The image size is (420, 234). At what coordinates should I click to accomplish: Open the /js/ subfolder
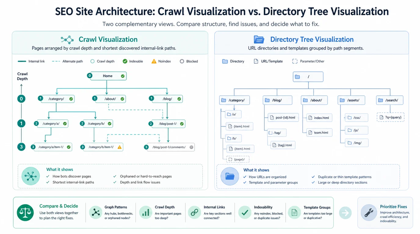(x=357, y=130)
